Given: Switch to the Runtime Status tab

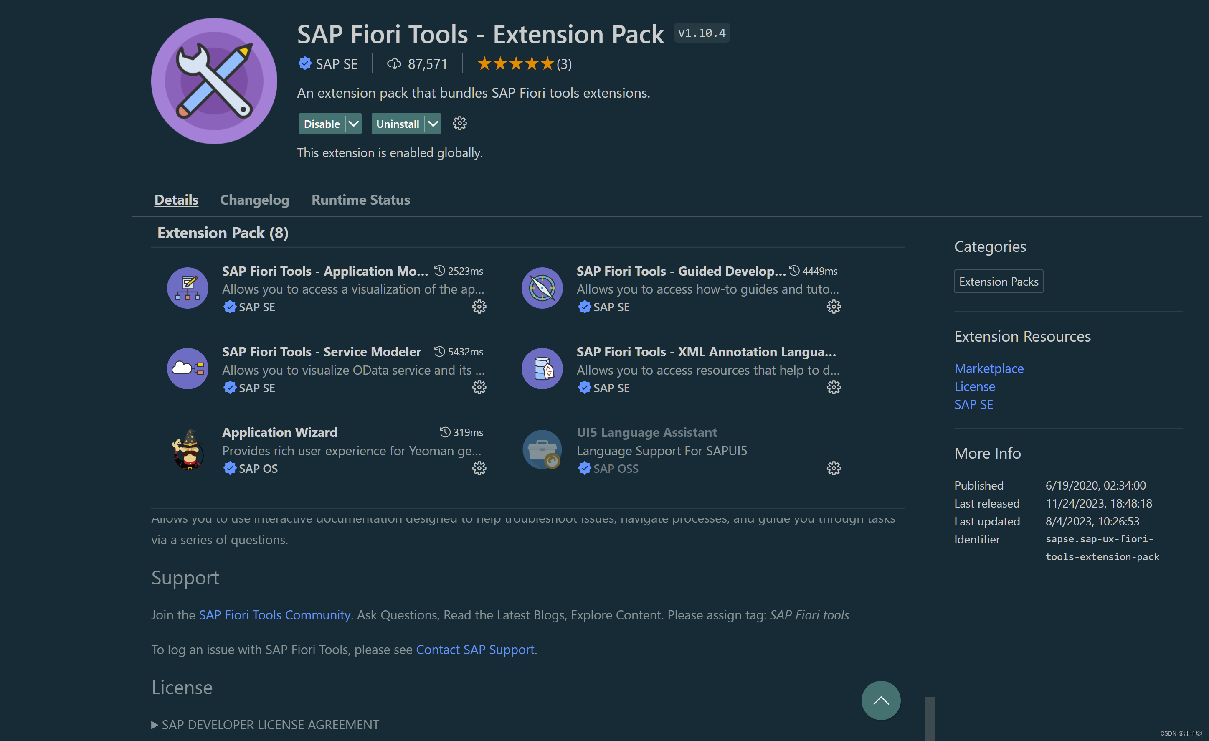Looking at the screenshot, I should 361,200.
